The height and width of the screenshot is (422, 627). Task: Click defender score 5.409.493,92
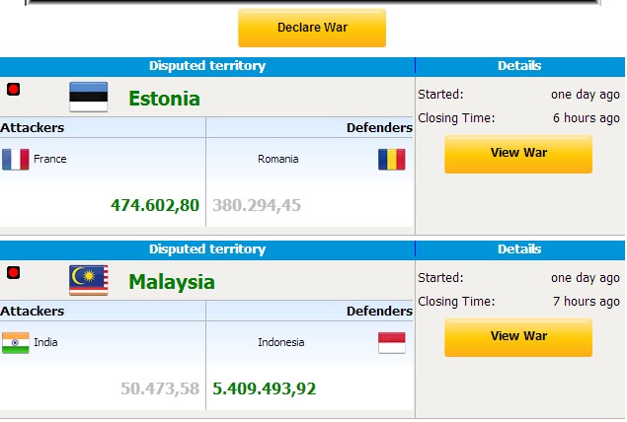coord(264,388)
